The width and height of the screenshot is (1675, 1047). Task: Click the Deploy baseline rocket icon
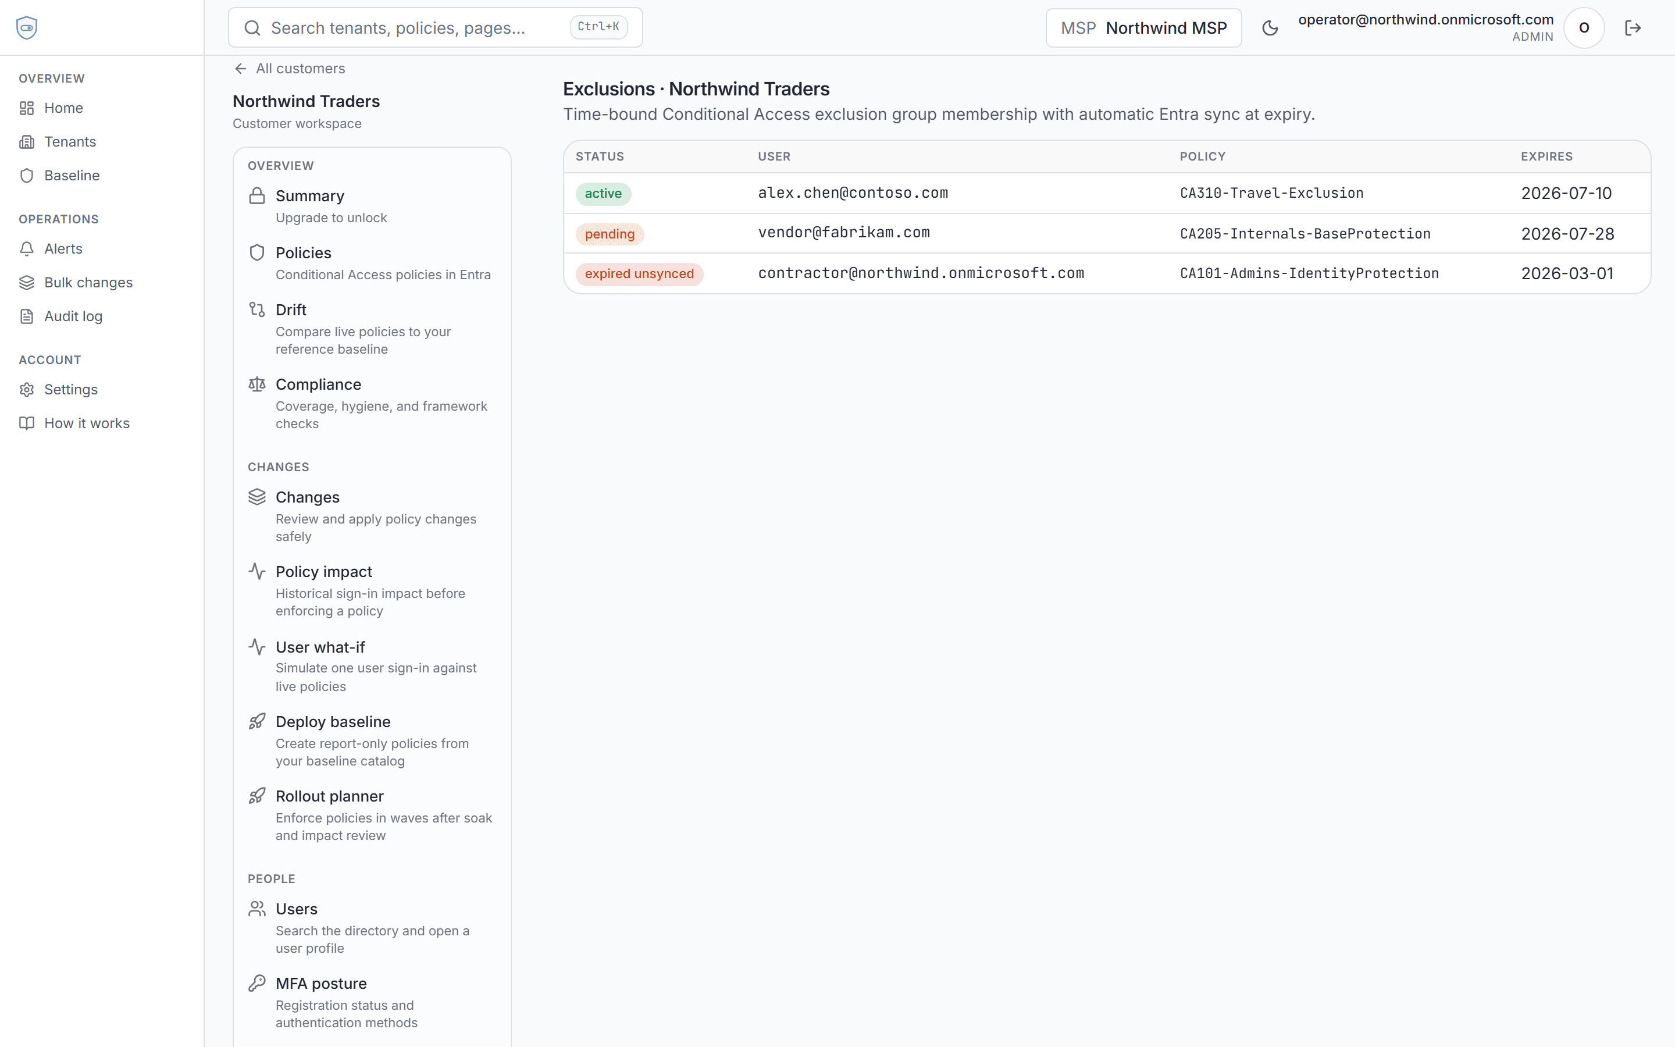(x=257, y=721)
